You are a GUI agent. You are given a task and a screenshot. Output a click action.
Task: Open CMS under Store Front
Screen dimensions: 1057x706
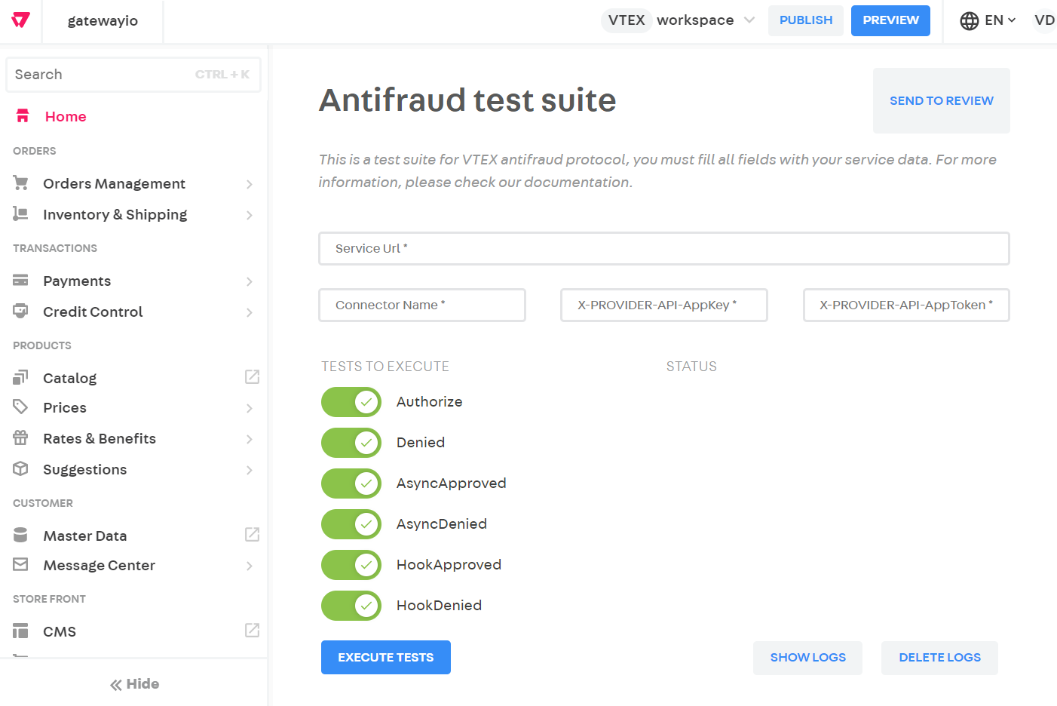(60, 631)
